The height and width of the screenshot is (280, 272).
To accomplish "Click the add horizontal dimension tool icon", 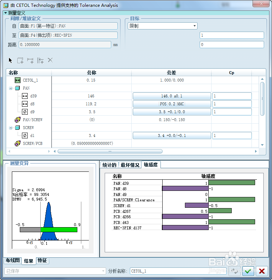I will tap(30, 60).
